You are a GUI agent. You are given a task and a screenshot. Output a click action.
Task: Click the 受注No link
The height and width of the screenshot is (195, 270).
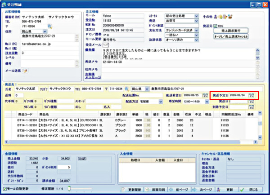click(90, 20)
